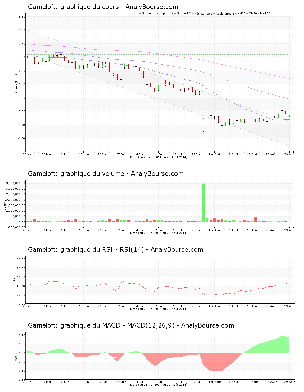Click '29 Août' on the price chart axis

[x=290, y=154]
